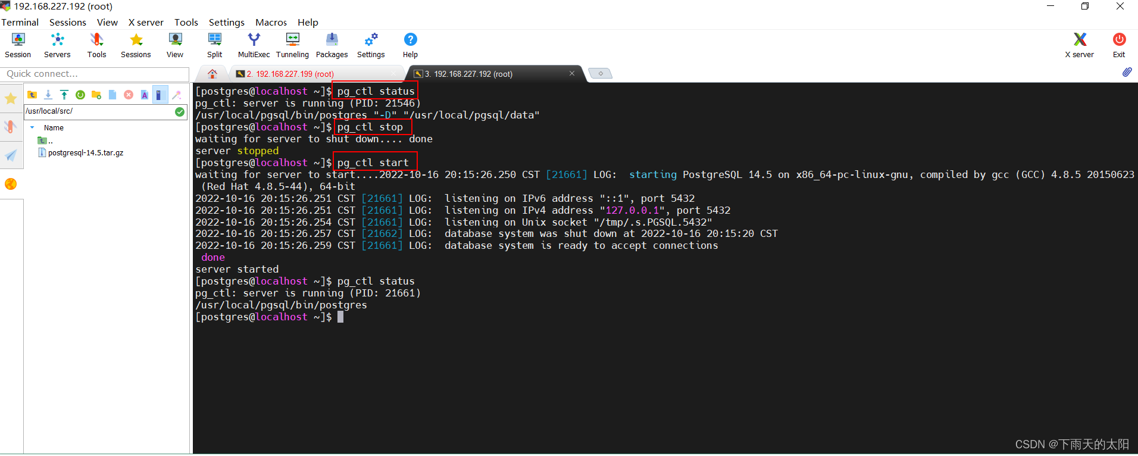Open the Sftp globe sidebar tab
The width and height of the screenshot is (1138, 456).
point(11,184)
